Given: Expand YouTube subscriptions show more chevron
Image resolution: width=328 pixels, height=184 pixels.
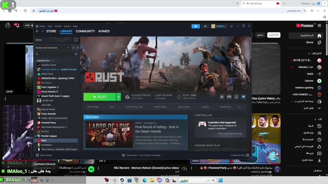Looking at the screenshot, I should [x=319, y=108].
